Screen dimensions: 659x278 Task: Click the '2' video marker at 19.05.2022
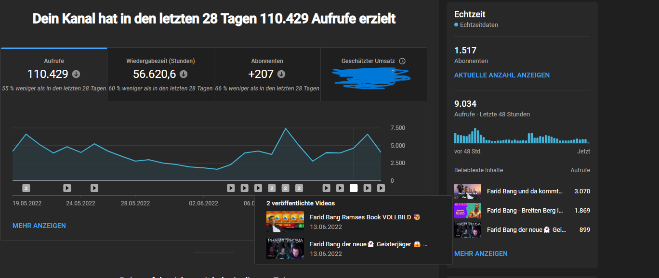tap(26, 188)
